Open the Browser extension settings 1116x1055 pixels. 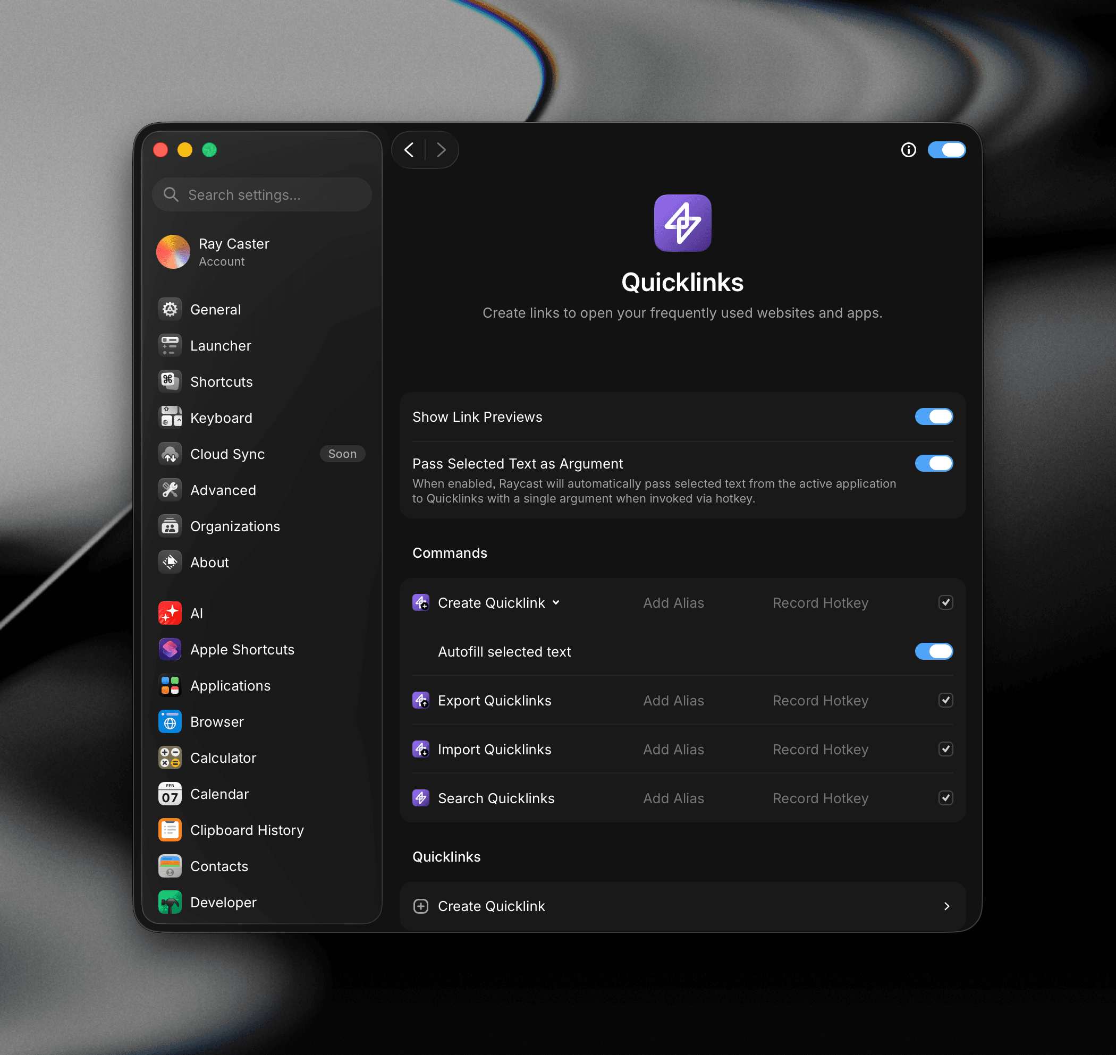pyautogui.click(x=261, y=721)
